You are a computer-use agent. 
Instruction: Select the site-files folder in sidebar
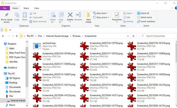coord(13,62)
